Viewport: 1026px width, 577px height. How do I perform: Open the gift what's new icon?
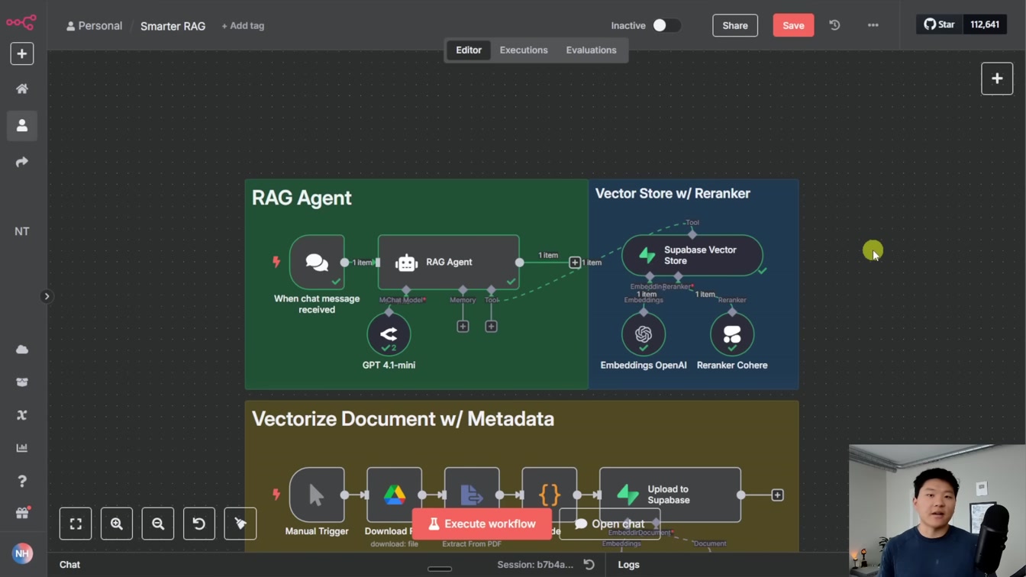22,513
